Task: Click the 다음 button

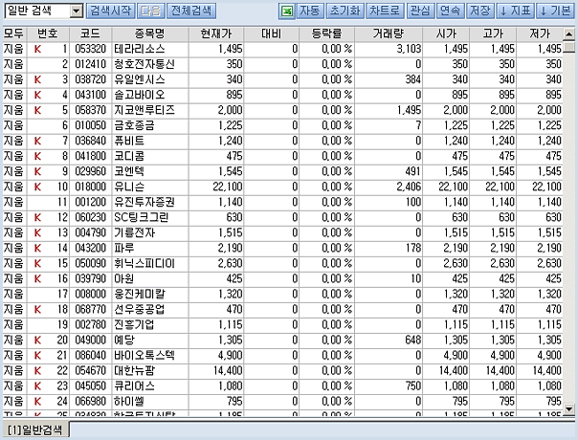Action: click(x=151, y=11)
